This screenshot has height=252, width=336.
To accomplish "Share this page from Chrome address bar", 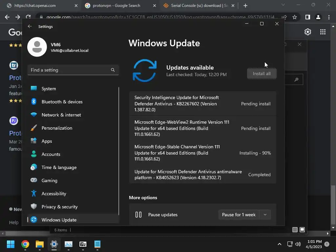I will (284, 17).
